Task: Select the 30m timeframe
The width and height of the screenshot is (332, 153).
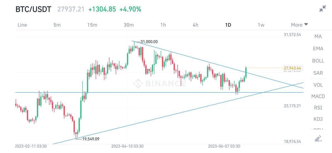Action: tap(129, 25)
